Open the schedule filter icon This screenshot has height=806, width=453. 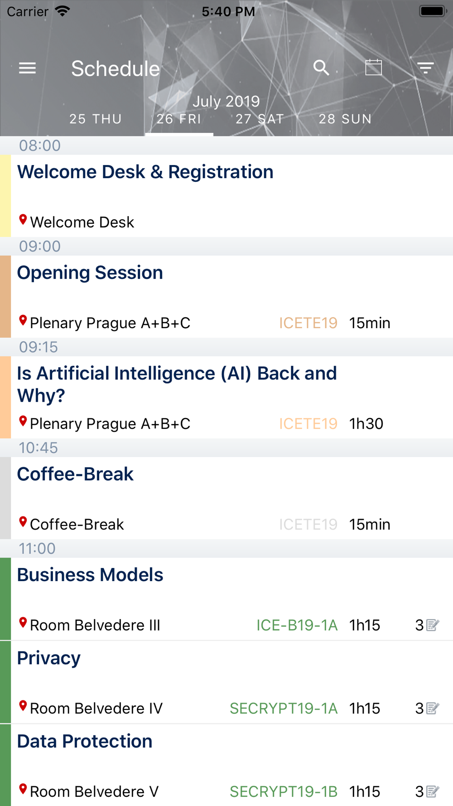(425, 68)
